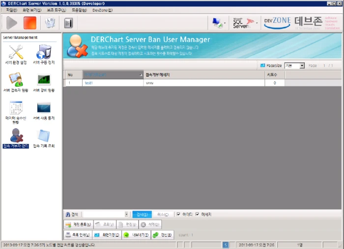344x249 pixels.
Task: Click the PageSize icon
Action: (x=262, y=65)
